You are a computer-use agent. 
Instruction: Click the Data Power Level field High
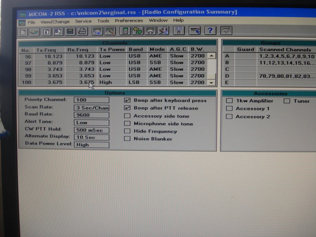(91, 145)
